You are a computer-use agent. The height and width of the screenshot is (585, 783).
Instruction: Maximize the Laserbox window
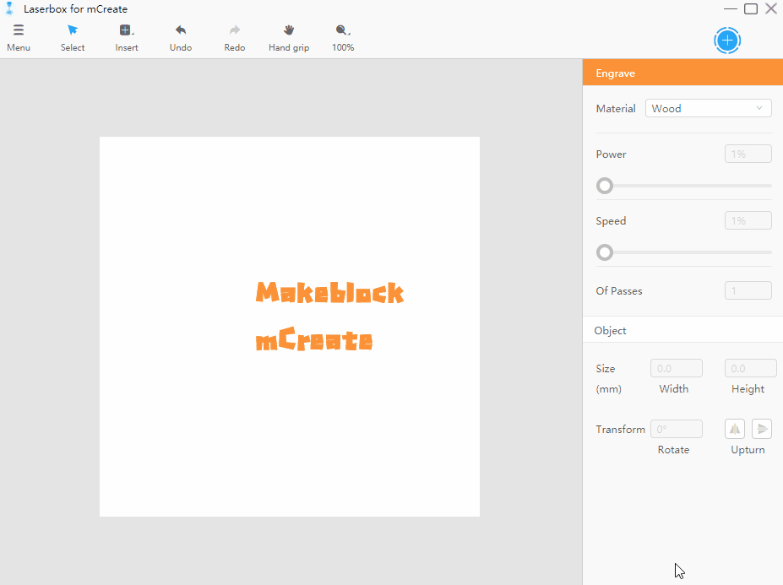pos(751,8)
